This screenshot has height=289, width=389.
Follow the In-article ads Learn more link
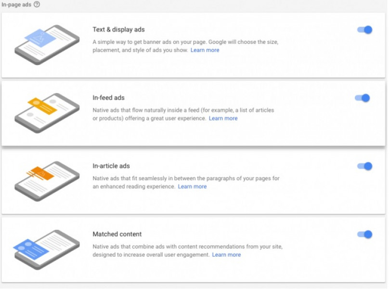click(192, 186)
